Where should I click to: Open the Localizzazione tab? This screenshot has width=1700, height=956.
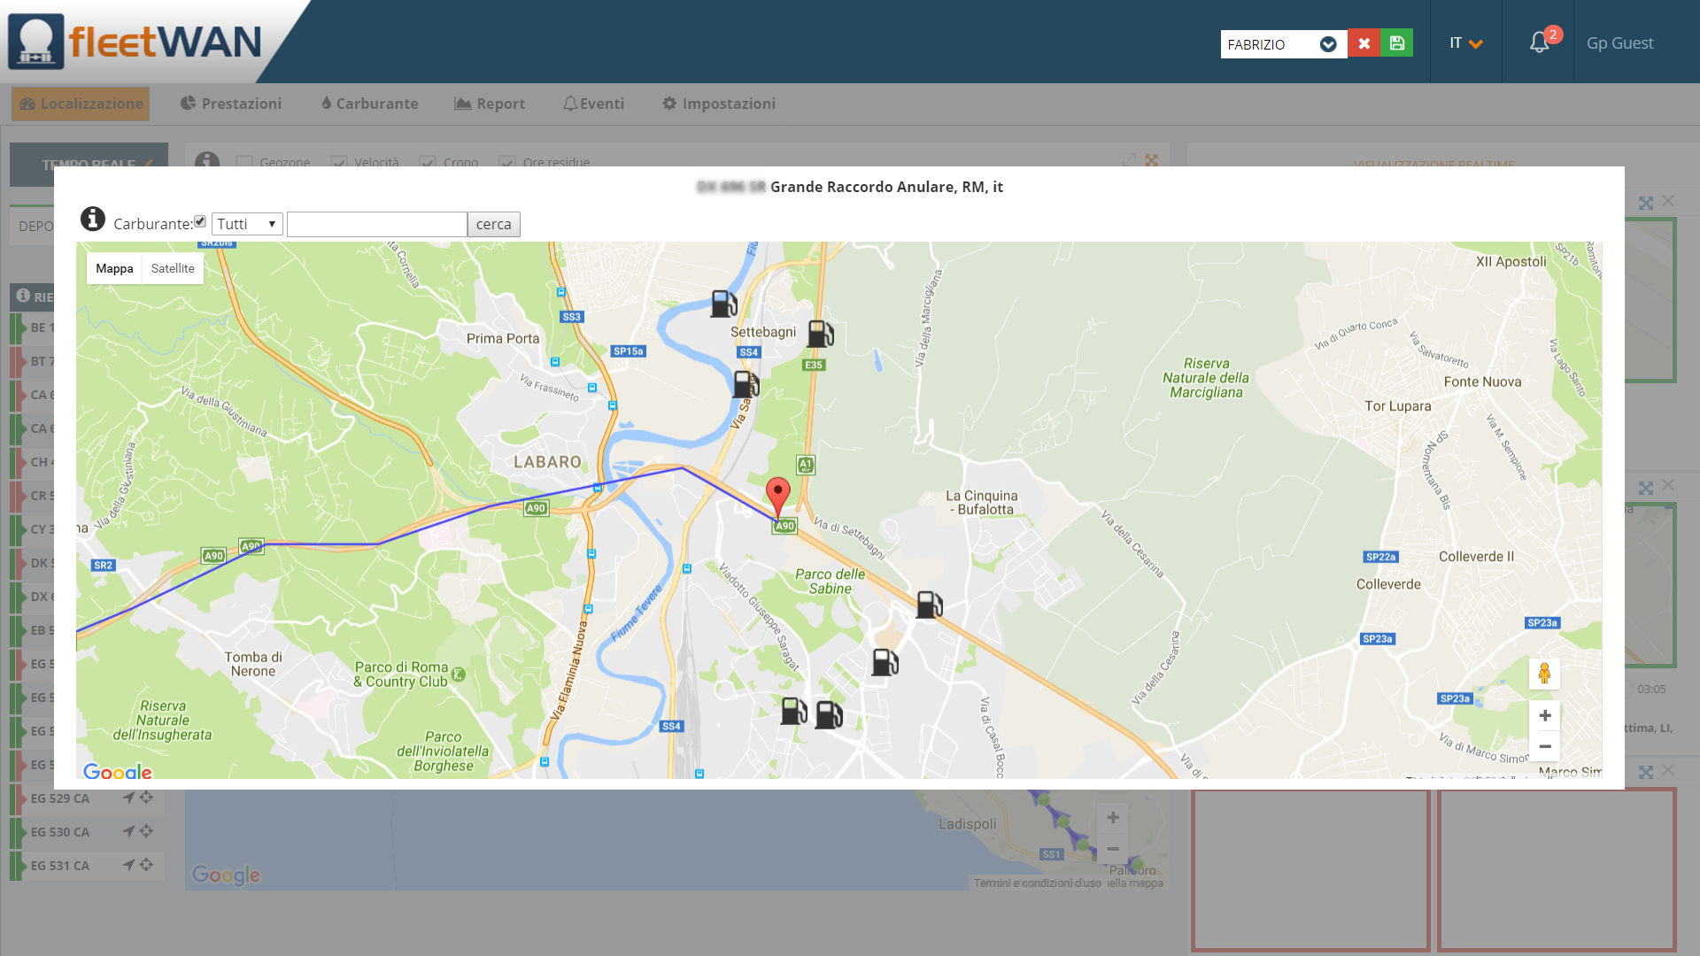pos(81,104)
